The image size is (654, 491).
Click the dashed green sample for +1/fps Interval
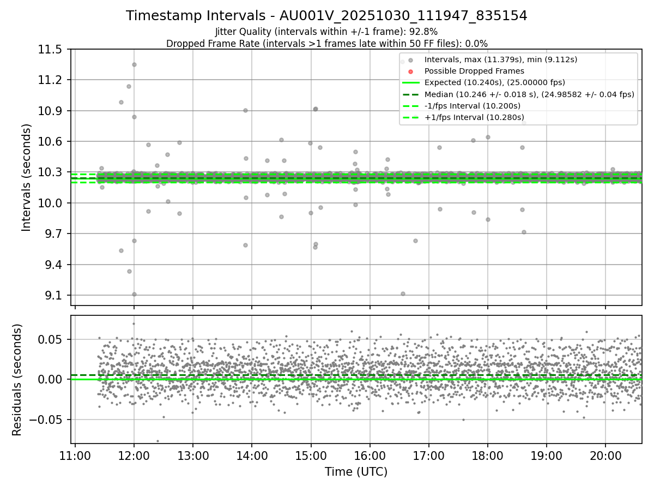pyautogui.click(x=411, y=117)
